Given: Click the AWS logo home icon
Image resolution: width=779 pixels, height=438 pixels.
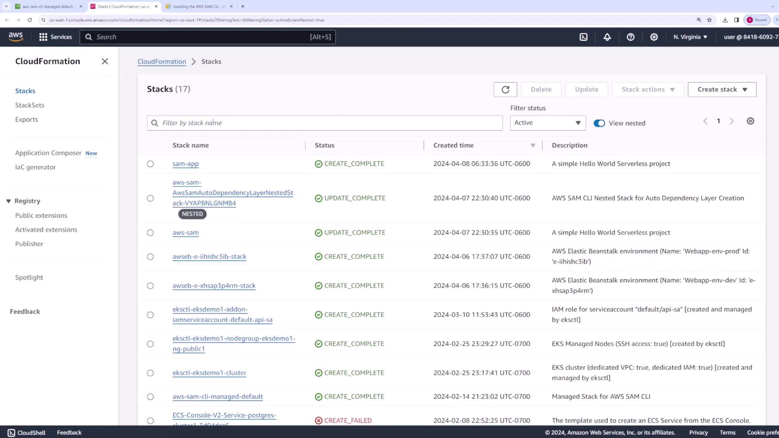Looking at the screenshot, I should [16, 37].
